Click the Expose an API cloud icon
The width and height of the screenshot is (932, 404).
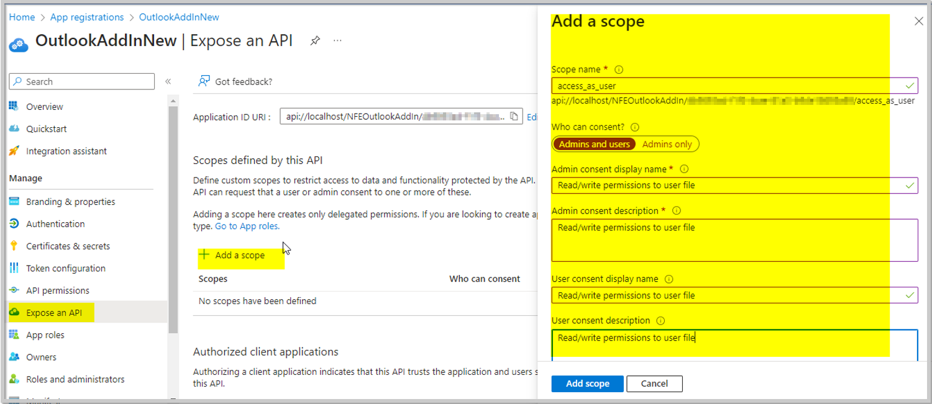point(14,313)
